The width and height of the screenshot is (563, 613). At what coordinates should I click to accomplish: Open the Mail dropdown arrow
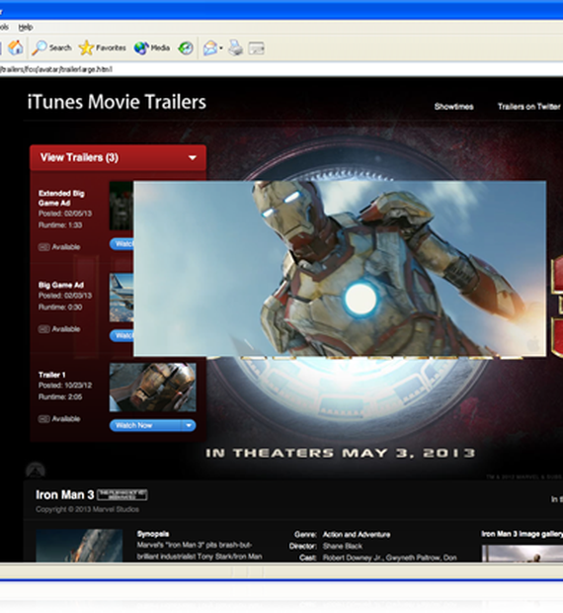pyautogui.click(x=221, y=48)
